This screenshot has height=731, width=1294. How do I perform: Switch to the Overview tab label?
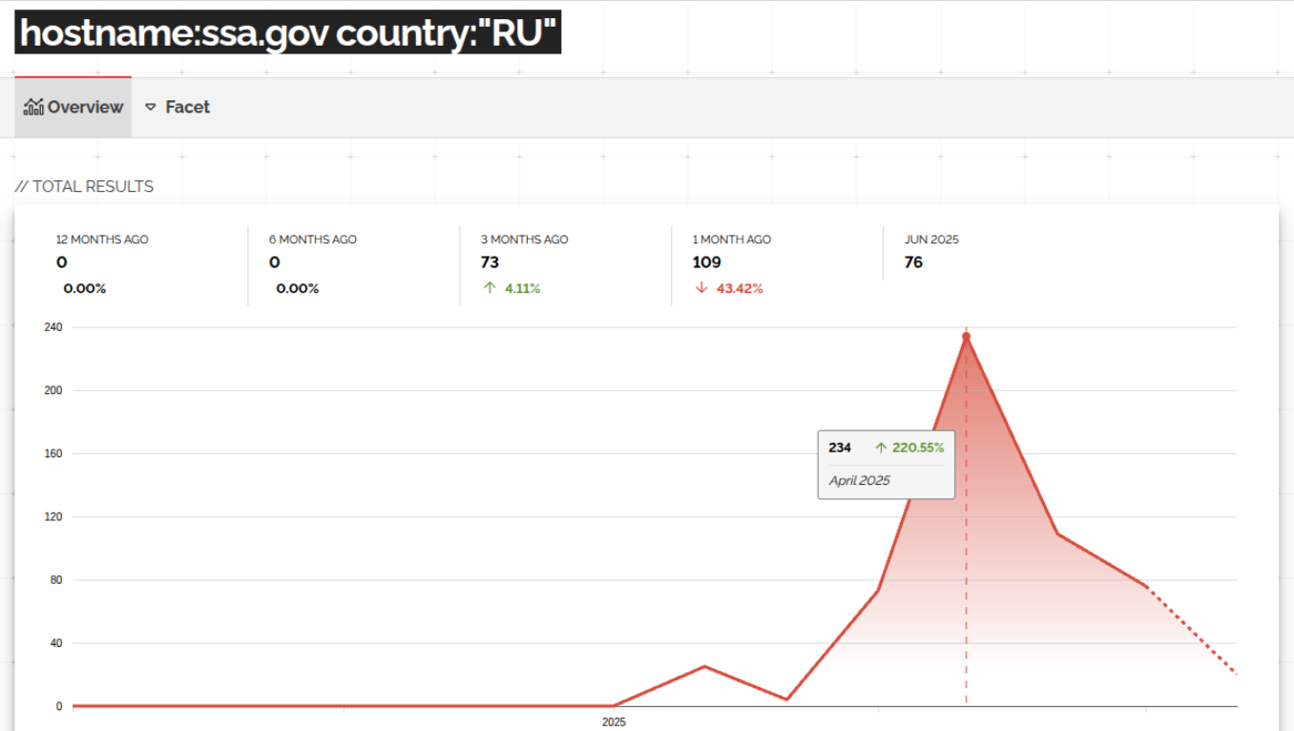click(x=85, y=108)
